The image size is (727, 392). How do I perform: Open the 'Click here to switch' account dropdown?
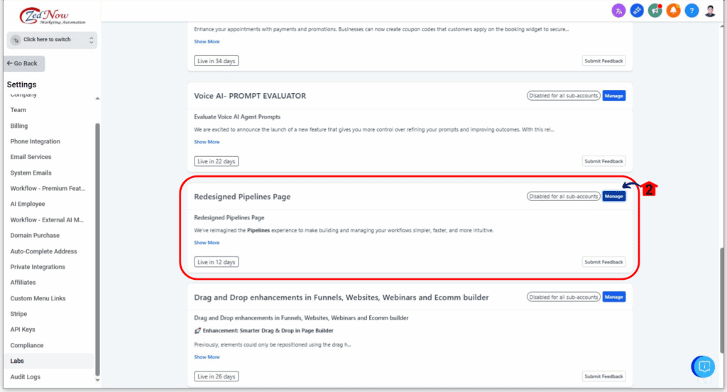click(x=52, y=40)
